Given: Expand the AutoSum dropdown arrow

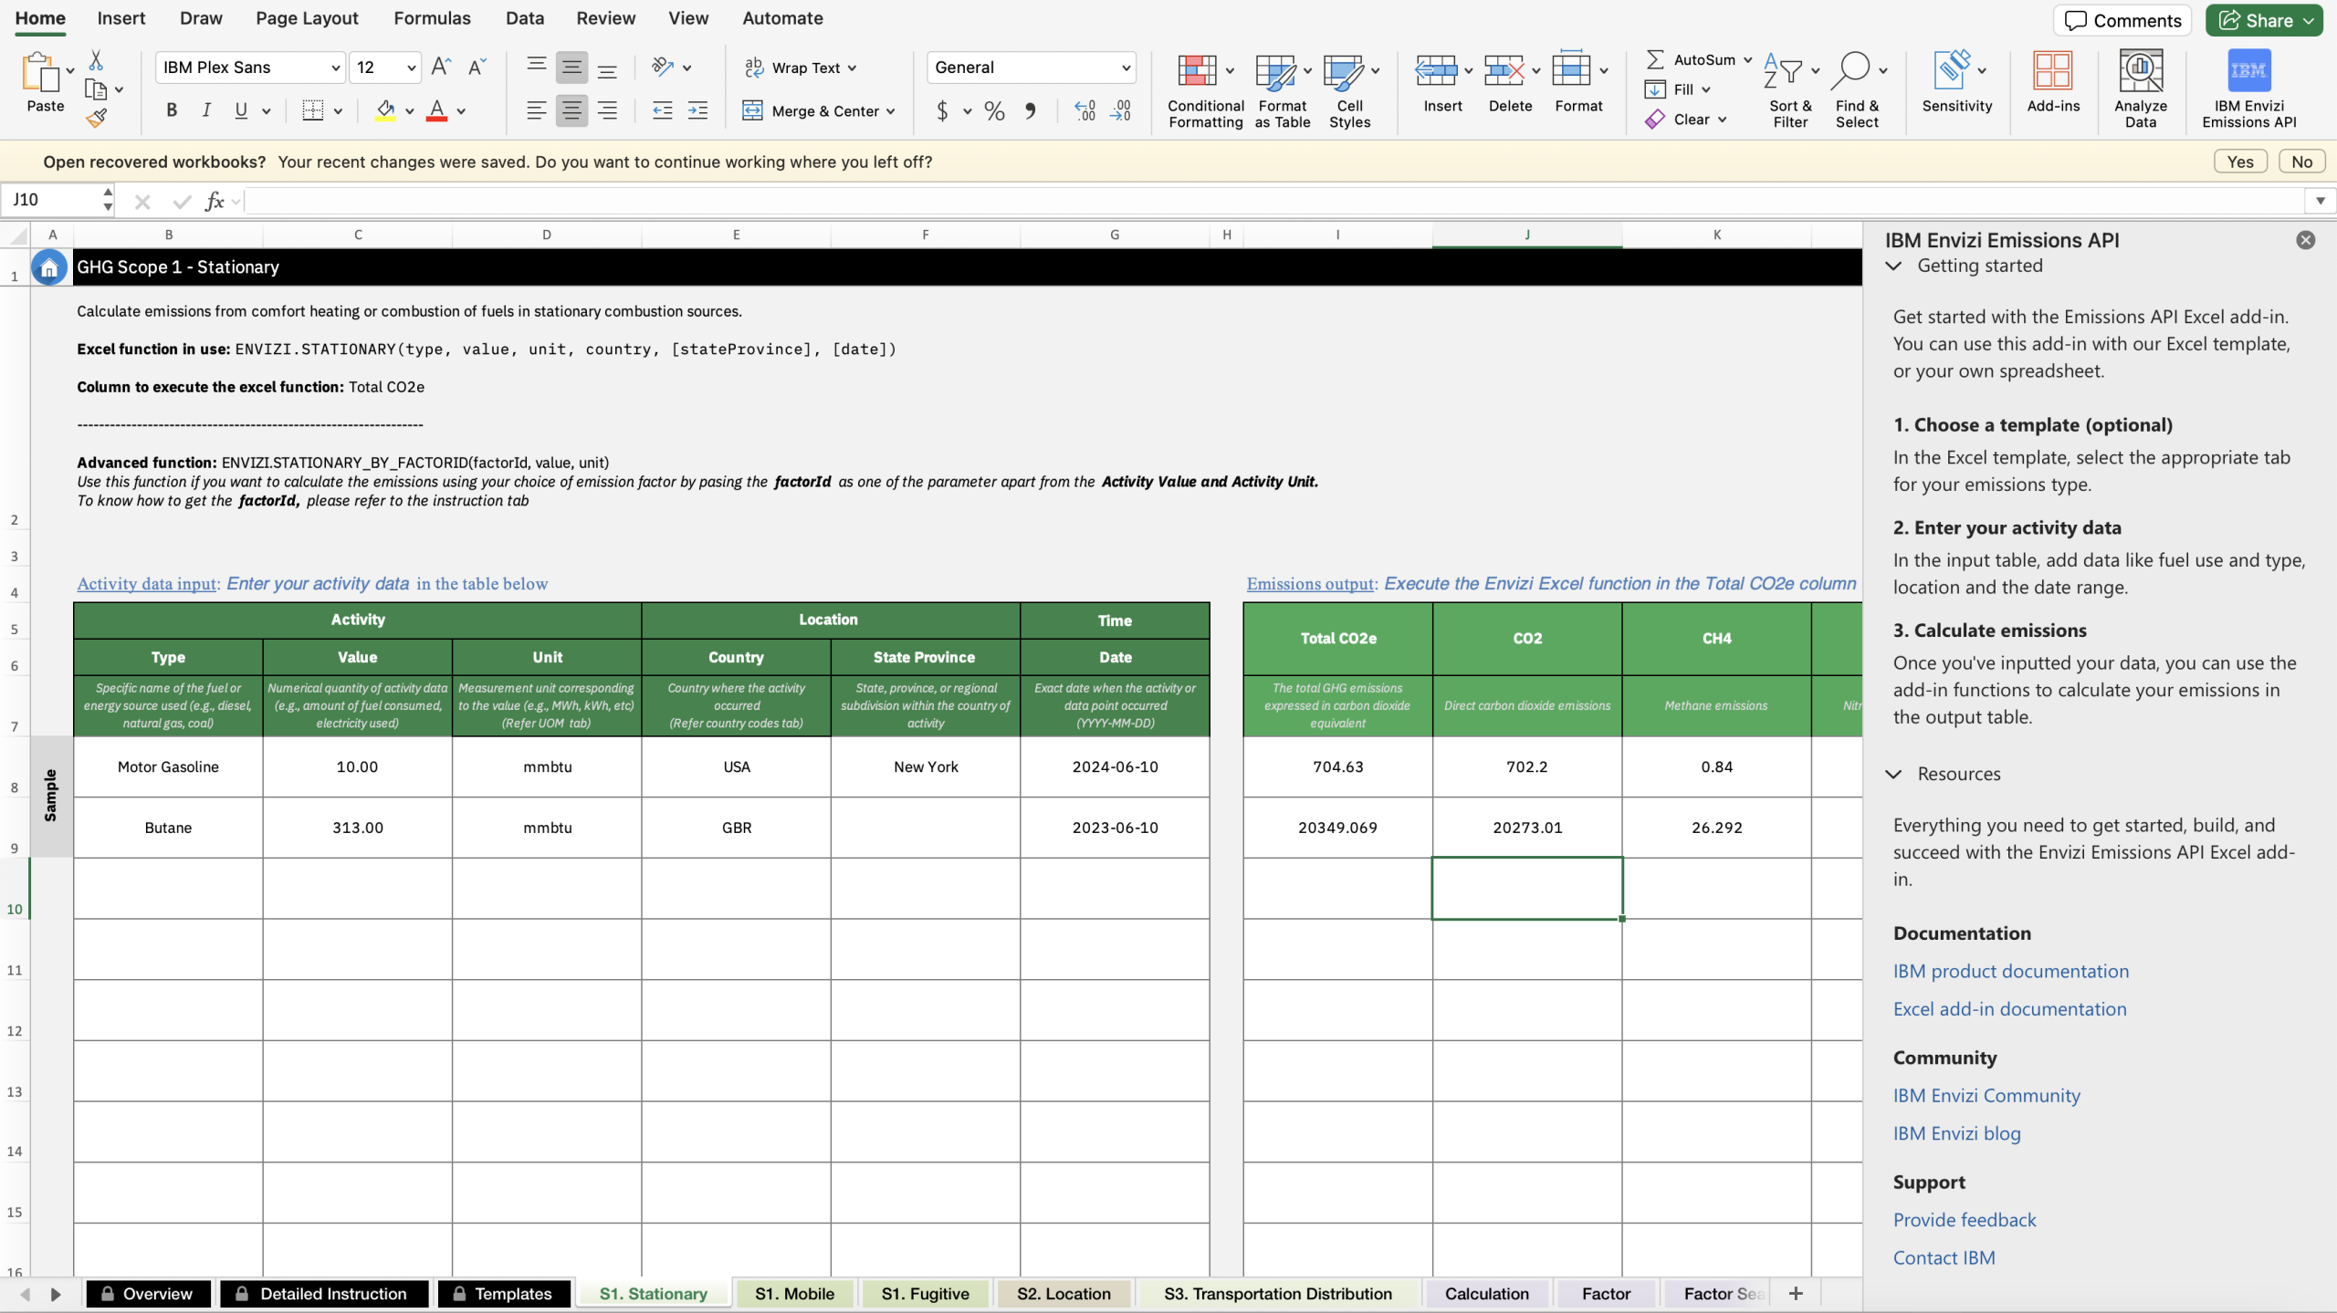Looking at the screenshot, I should 1747,60.
